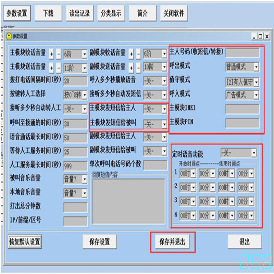Open 定时语音功能 dropdown
Image resolution: width=274 pixels, height=274 pixels.
point(254,153)
